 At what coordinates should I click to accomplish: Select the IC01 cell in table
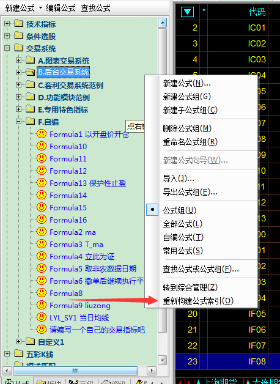click(237, 28)
